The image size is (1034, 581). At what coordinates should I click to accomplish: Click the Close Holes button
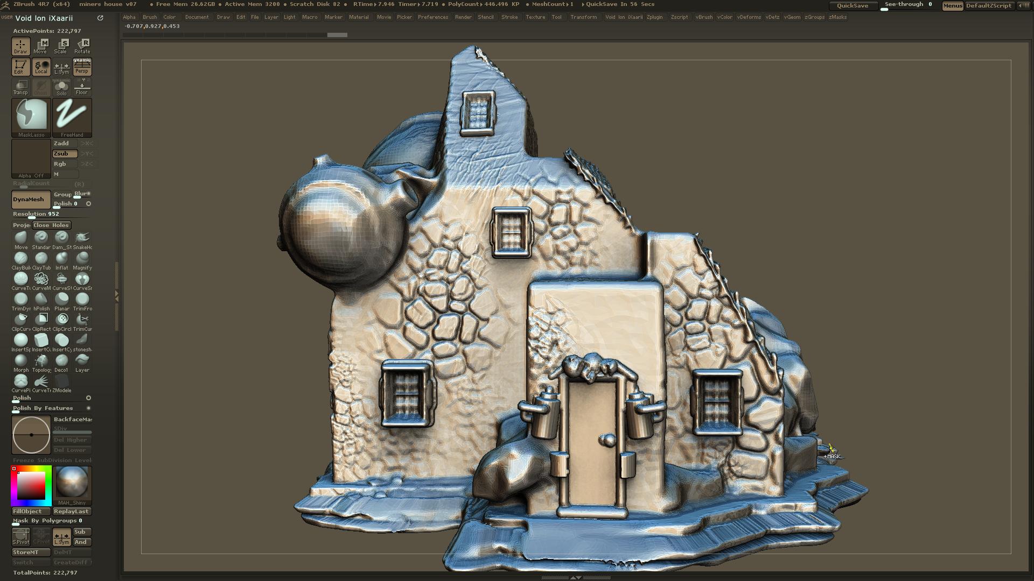pyautogui.click(x=51, y=225)
